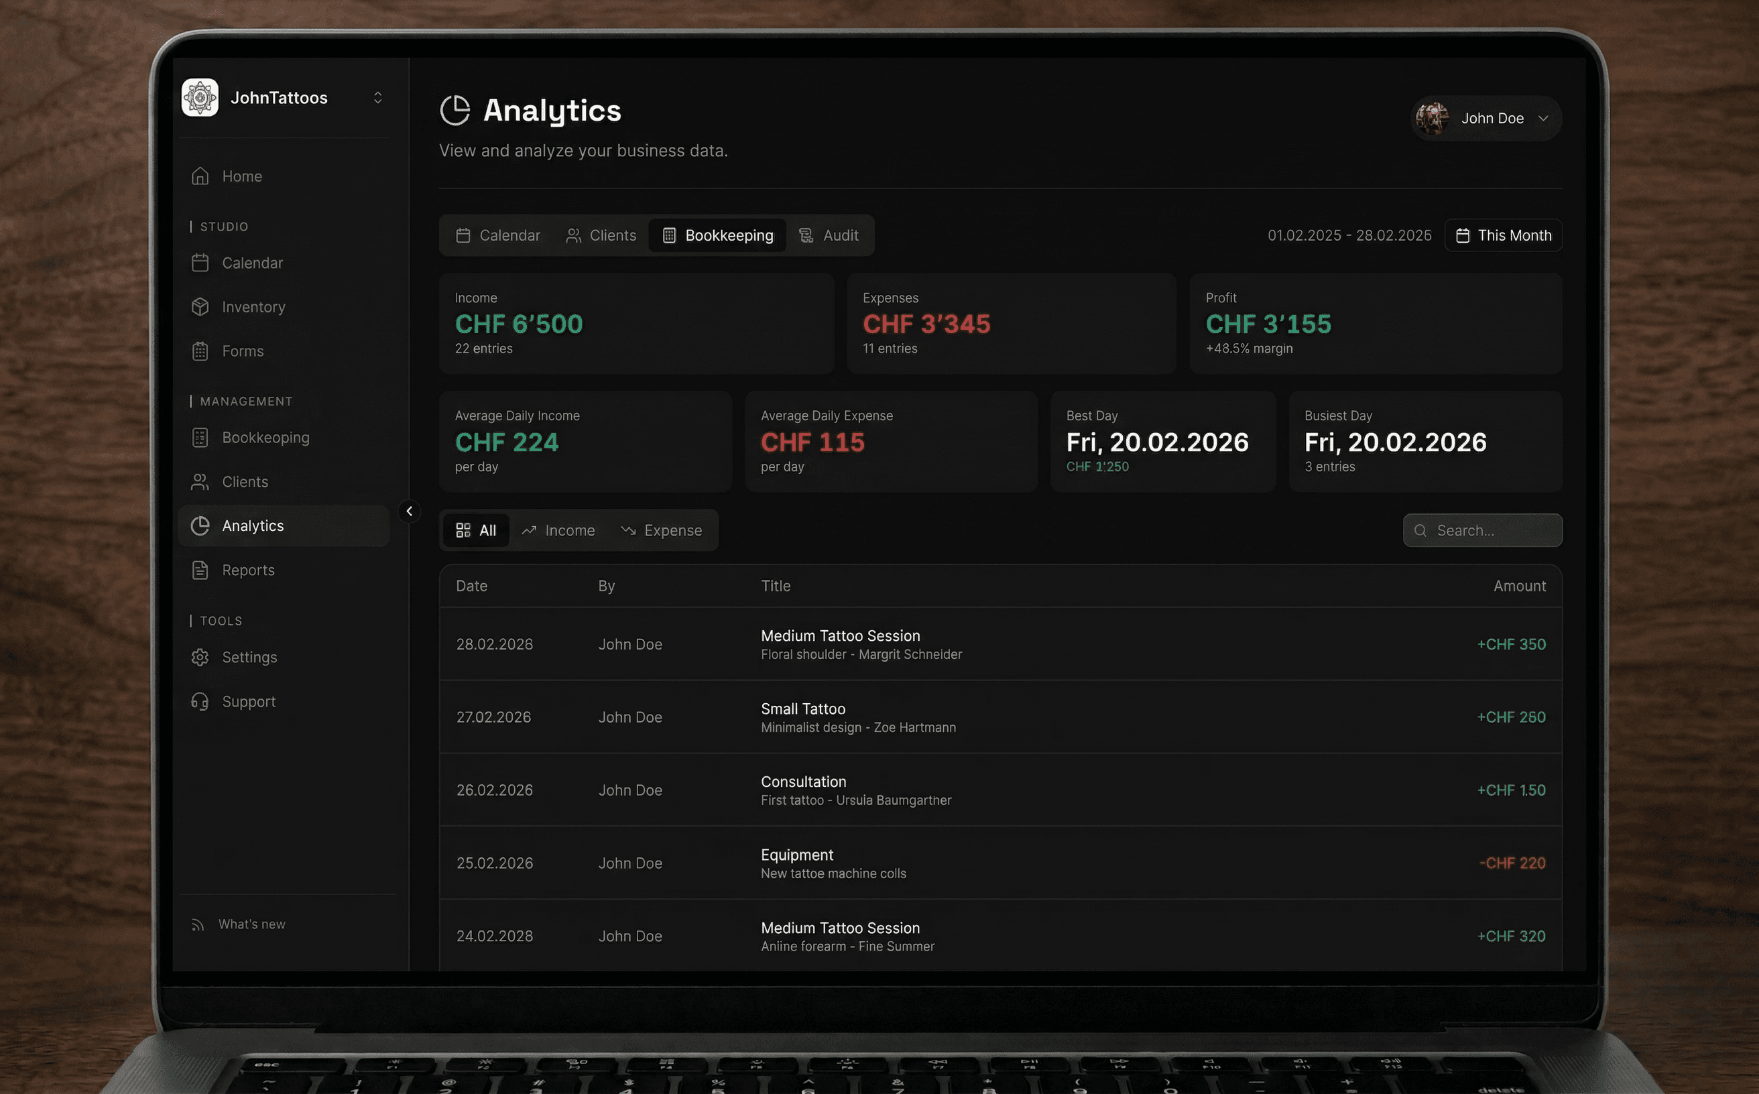This screenshot has width=1759, height=1094.
Task: Click the Analytics pie chart icon
Action: click(200, 526)
